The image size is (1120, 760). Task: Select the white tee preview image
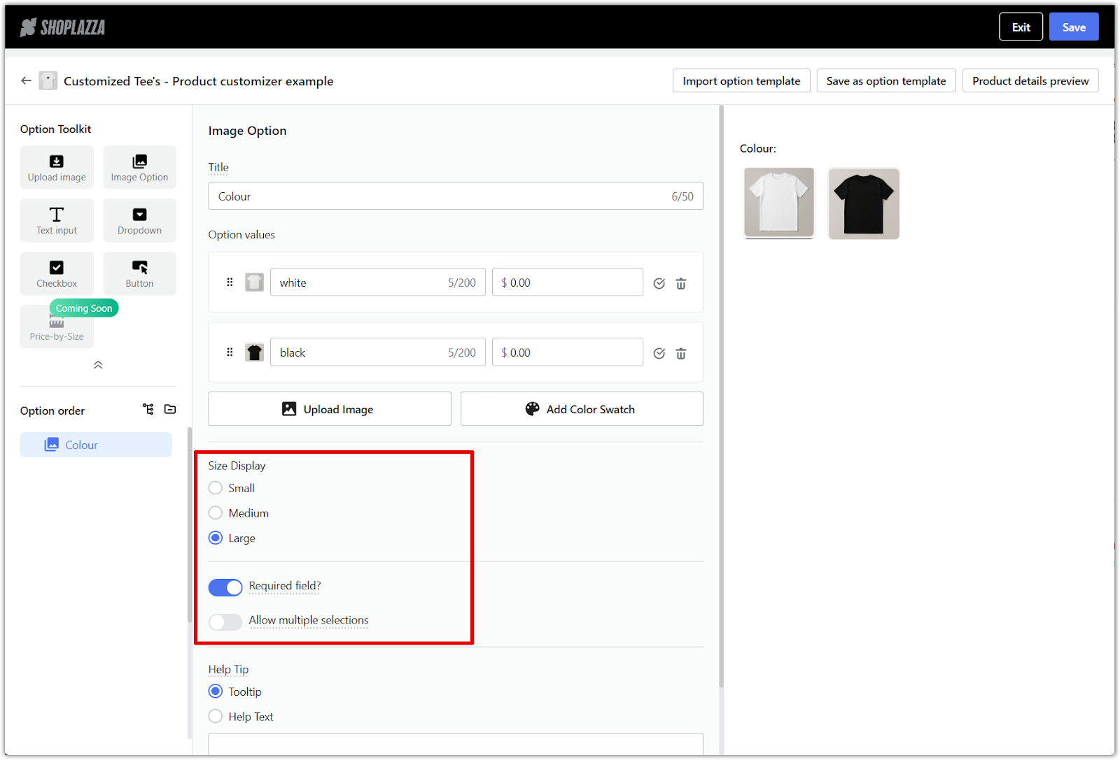point(779,203)
